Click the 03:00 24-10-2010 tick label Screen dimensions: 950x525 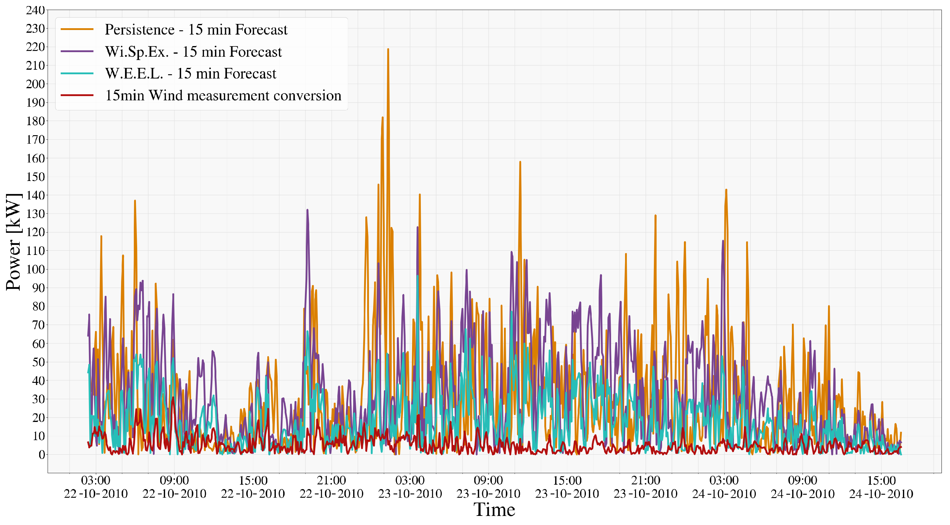click(724, 487)
